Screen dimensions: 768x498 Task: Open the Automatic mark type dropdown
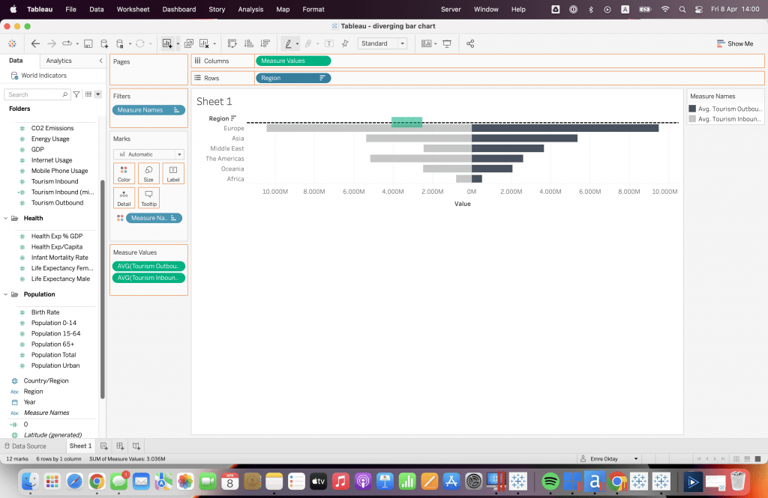pyautogui.click(x=148, y=154)
